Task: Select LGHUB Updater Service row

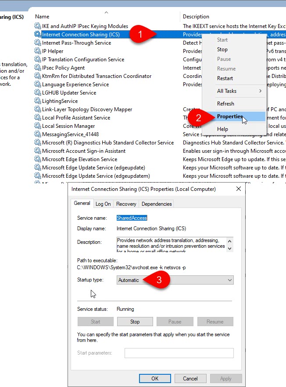Action: (69, 92)
